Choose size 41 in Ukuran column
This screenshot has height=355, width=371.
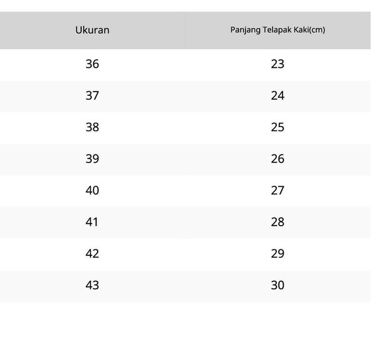[92, 222]
